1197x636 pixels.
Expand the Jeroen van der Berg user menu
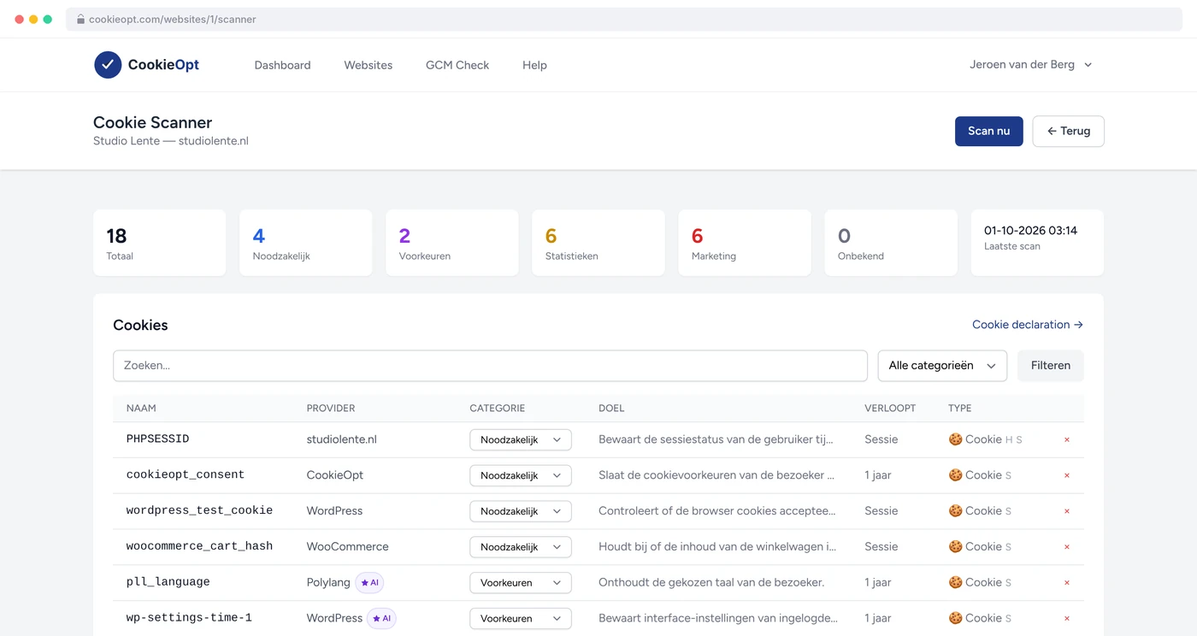click(x=1030, y=65)
